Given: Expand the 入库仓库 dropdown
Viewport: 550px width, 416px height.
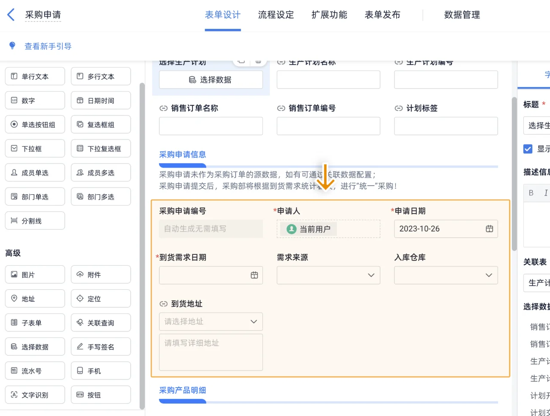Looking at the screenshot, I should pyautogui.click(x=489, y=275).
